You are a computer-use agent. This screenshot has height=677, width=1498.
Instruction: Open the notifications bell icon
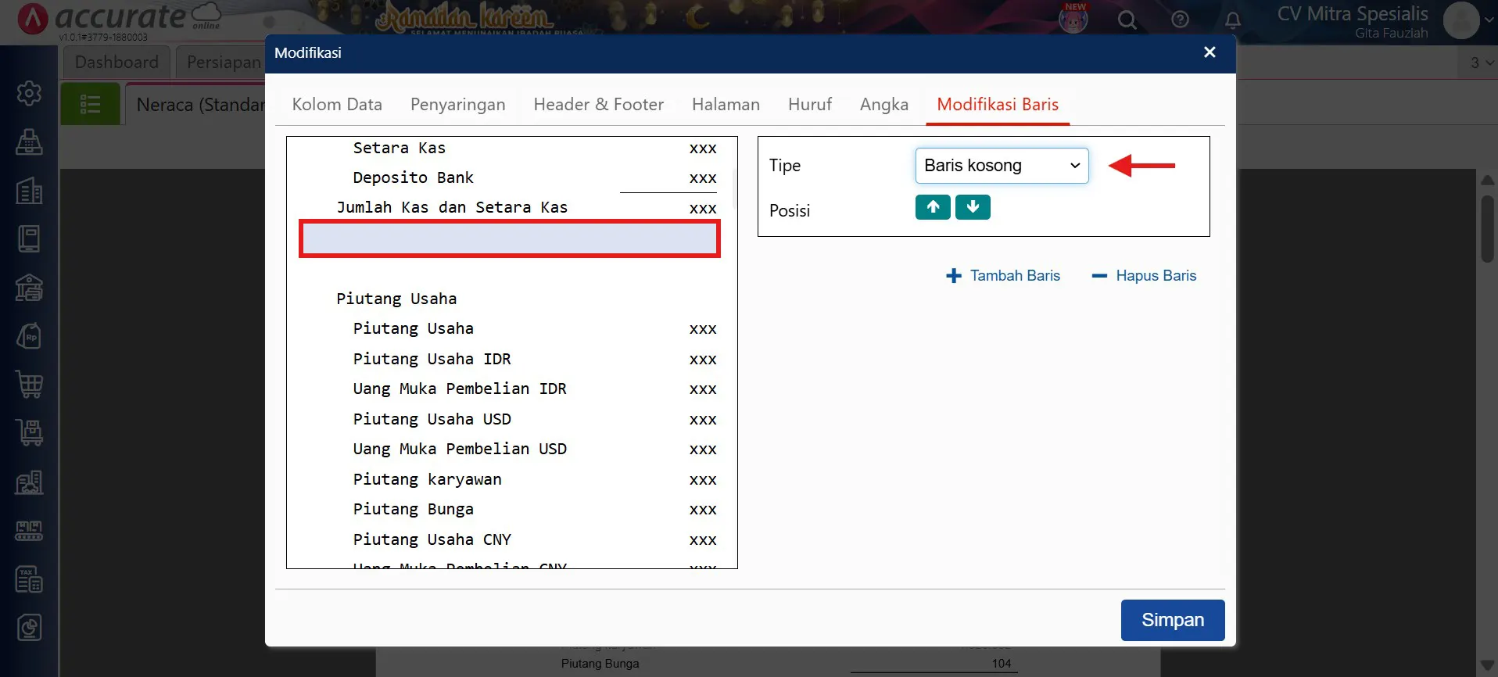tap(1232, 20)
